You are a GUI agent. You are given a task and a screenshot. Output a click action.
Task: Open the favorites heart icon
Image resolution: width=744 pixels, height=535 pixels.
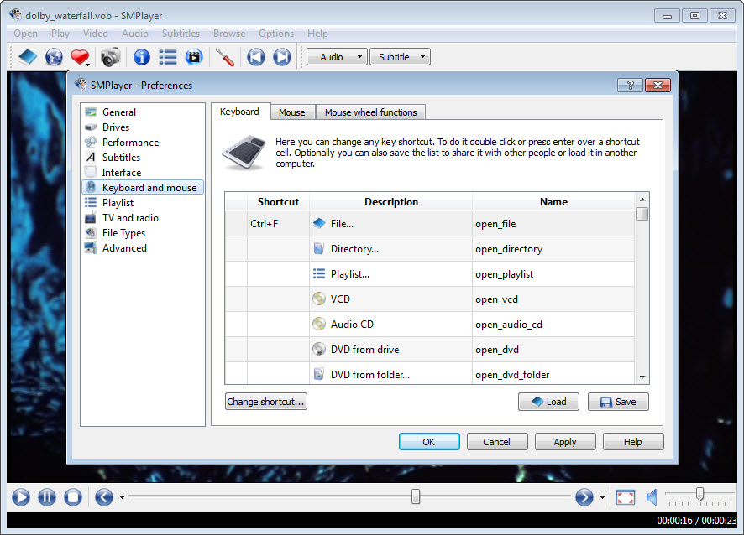(79, 57)
